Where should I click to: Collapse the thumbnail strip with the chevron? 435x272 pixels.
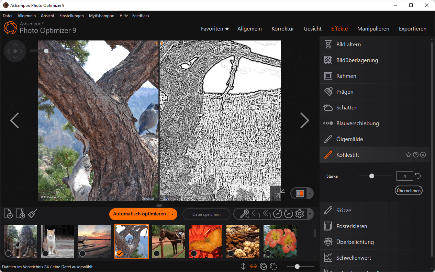[x=159, y=205]
